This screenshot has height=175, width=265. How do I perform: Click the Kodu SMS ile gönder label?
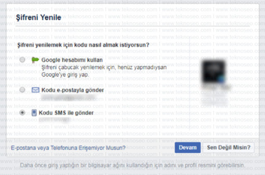pyautogui.click(x=66, y=113)
